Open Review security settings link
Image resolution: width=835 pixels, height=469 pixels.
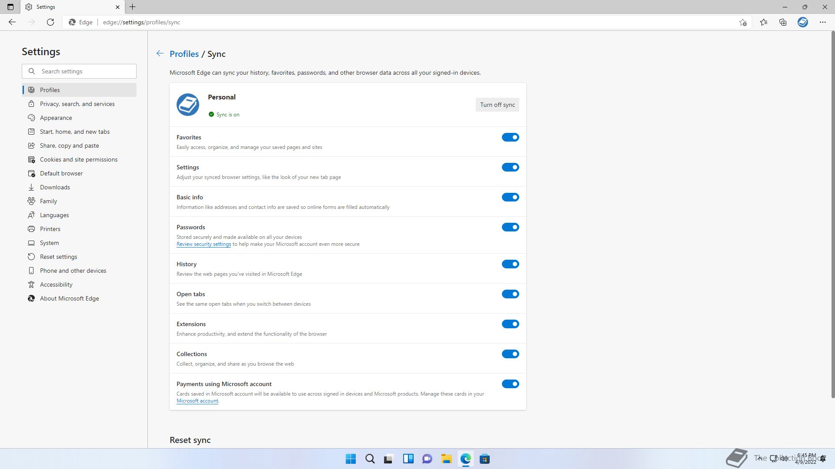(x=204, y=244)
